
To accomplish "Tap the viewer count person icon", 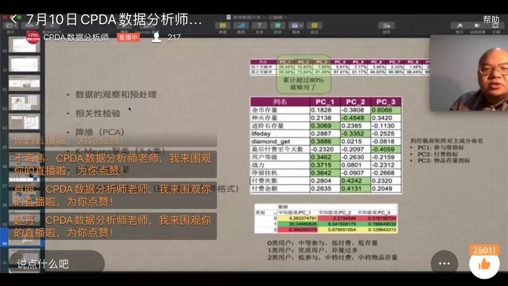I will pos(156,38).
